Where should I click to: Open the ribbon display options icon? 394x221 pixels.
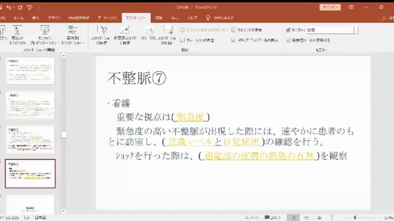352,7
